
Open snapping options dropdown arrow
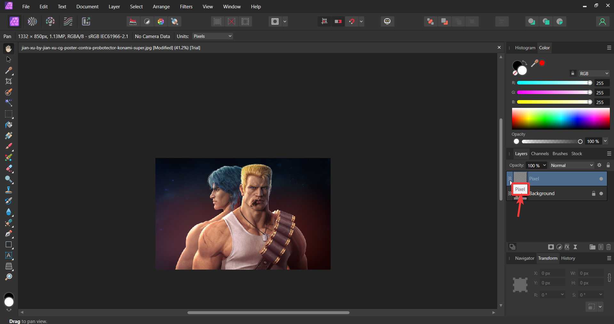(x=361, y=21)
